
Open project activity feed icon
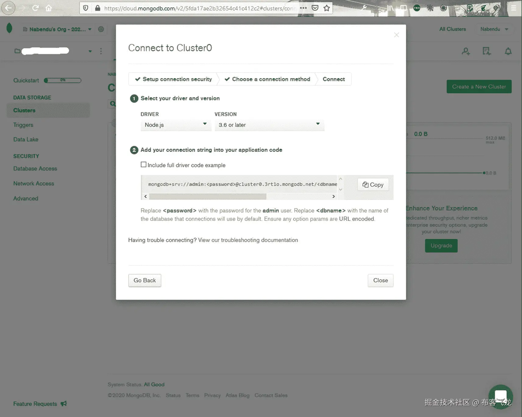(x=487, y=51)
